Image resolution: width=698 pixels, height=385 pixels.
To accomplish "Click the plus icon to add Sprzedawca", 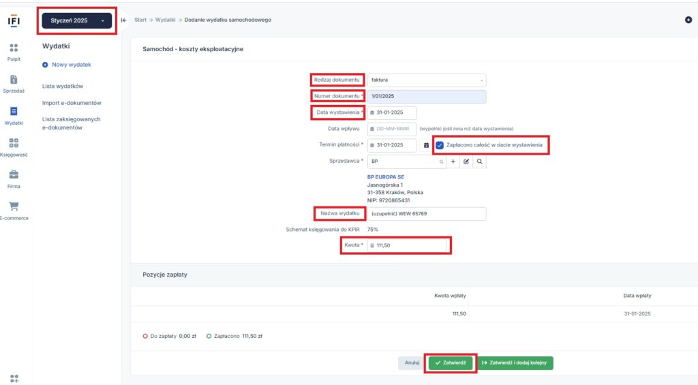I will [453, 161].
